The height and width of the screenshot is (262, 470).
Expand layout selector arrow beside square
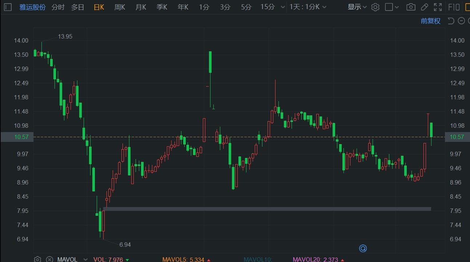point(397,7)
